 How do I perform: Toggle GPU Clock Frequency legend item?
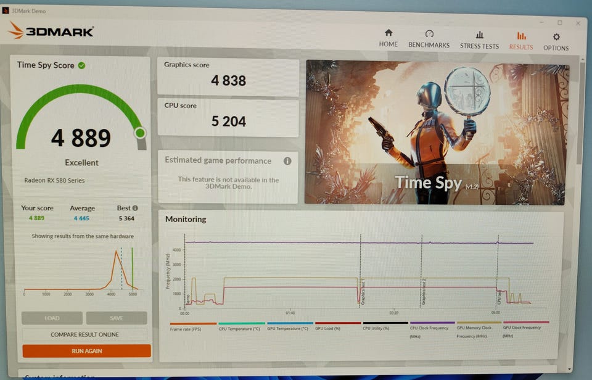(x=526, y=330)
